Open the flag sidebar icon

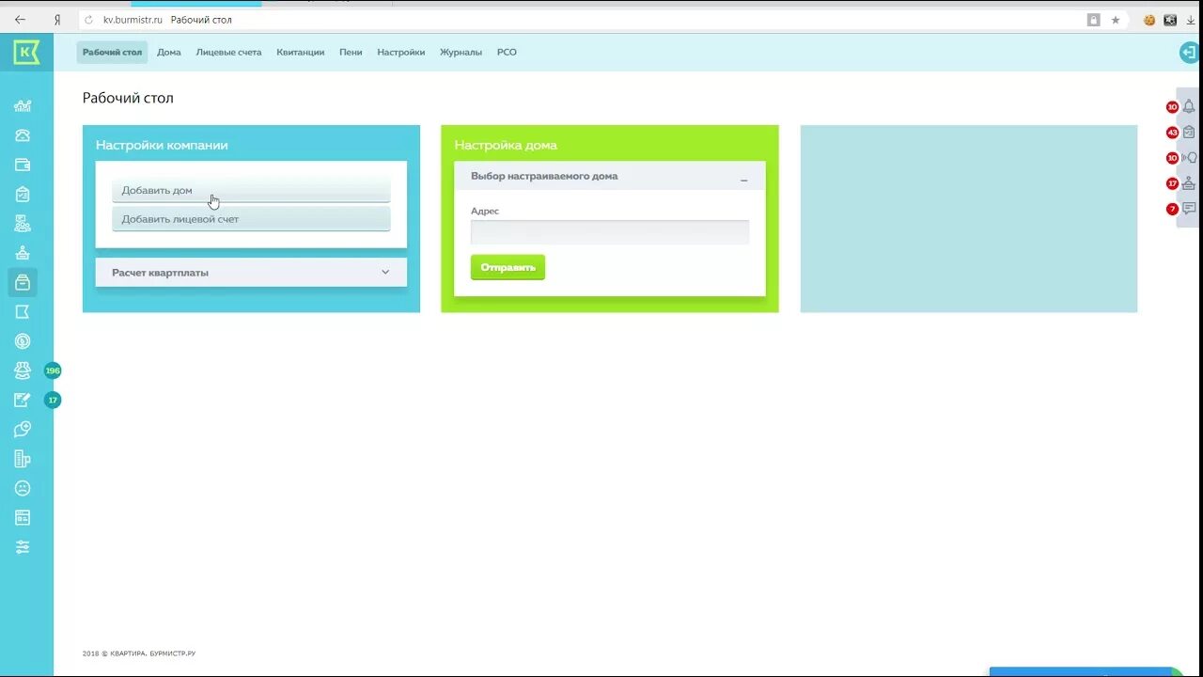click(23, 311)
